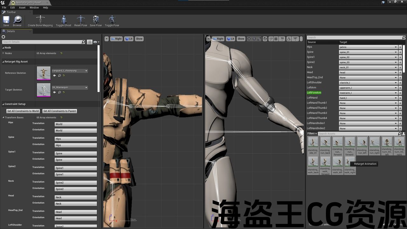The image size is (407, 229).
Task: Click the Search Details input field
Action: pyautogui.click(x=41, y=42)
